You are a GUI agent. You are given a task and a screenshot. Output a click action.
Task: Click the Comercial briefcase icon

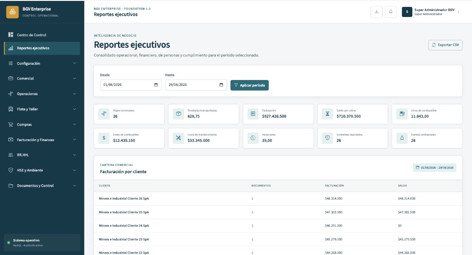click(x=11, y=78)
